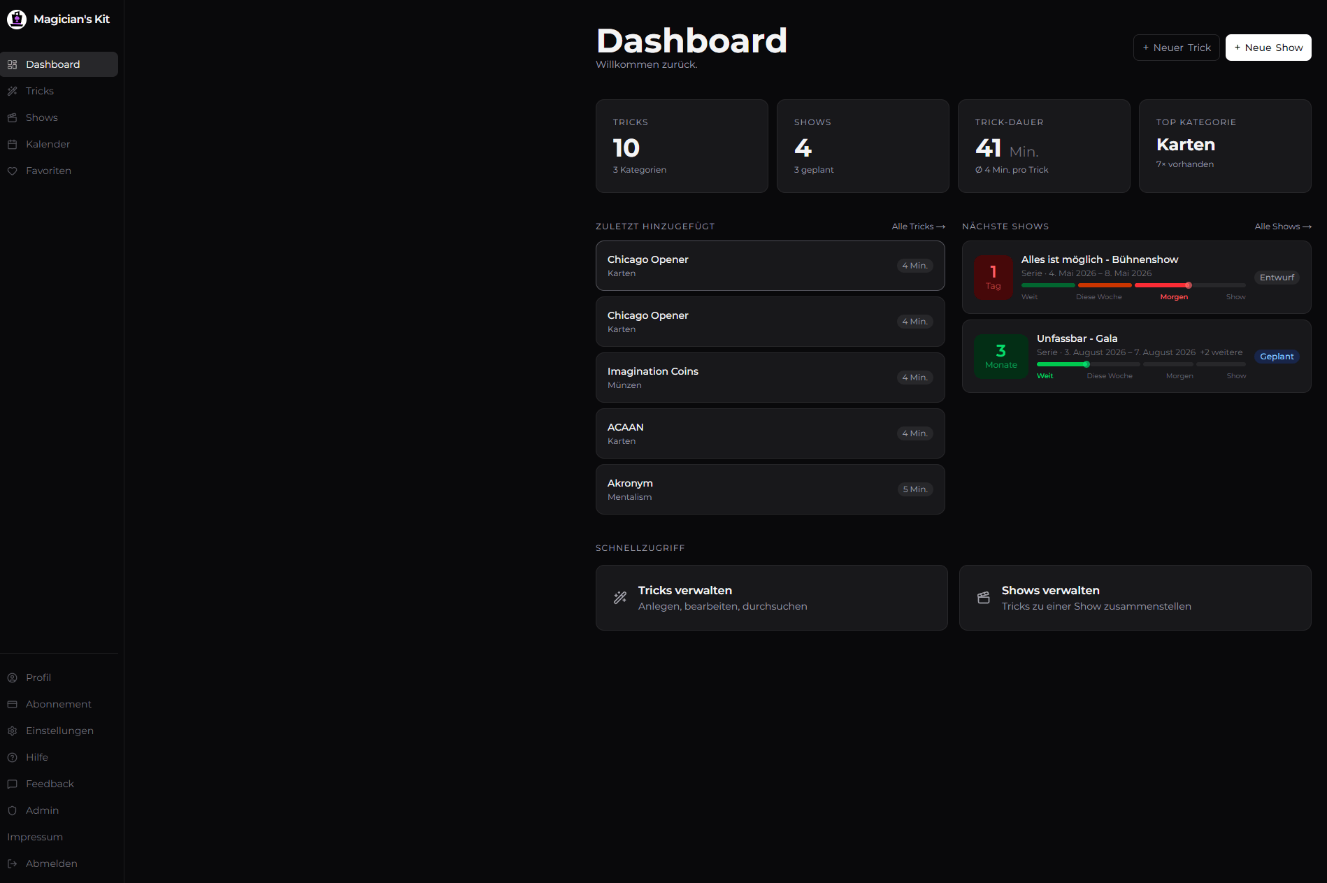This screenshot has height=883, width=1327.
Task: Click the red Morgen progress label
Action: click(x=1174, y=297)
